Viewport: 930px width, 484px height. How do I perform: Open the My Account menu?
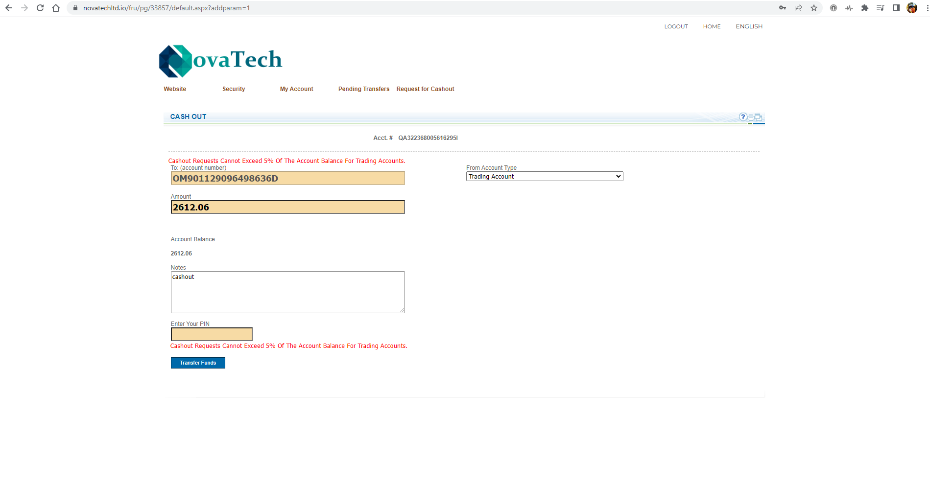pos(297,89)
